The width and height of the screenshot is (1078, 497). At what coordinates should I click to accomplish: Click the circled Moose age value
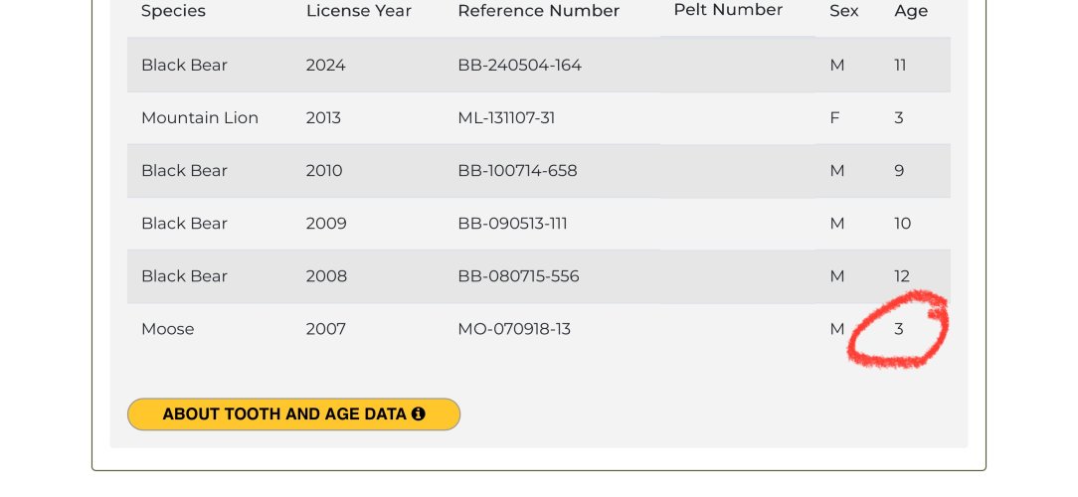(899, 328)
